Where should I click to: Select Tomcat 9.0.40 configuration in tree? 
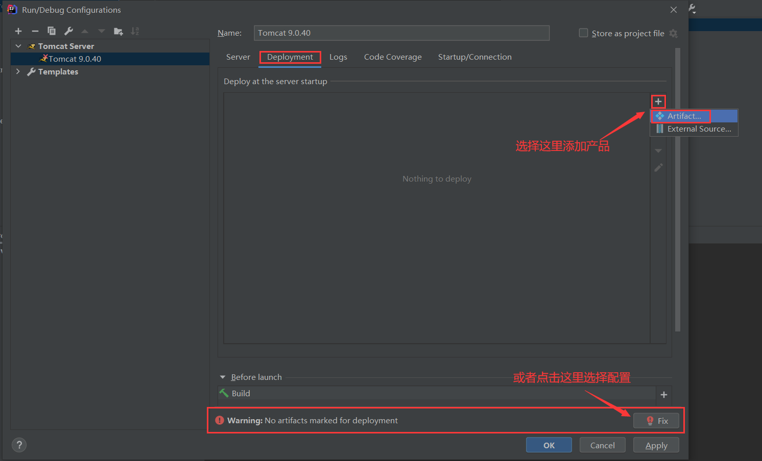(110, 59)
